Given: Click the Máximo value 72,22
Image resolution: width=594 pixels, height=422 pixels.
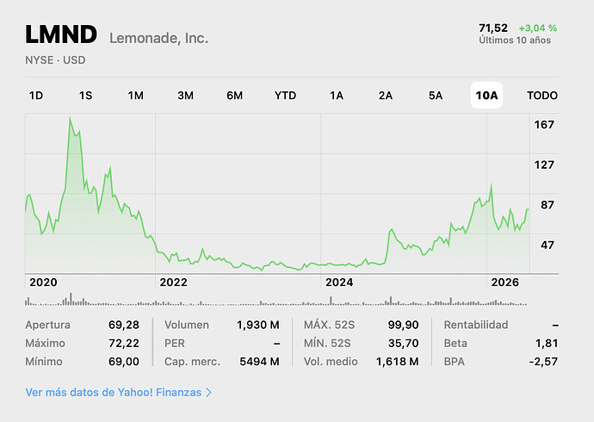Looking at the screenshot, I should [x=124, y=344].
